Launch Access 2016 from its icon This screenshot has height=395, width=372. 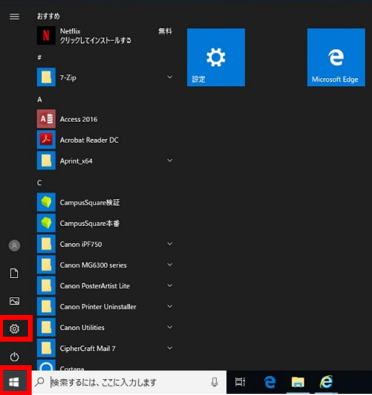[x=46, y=119]
